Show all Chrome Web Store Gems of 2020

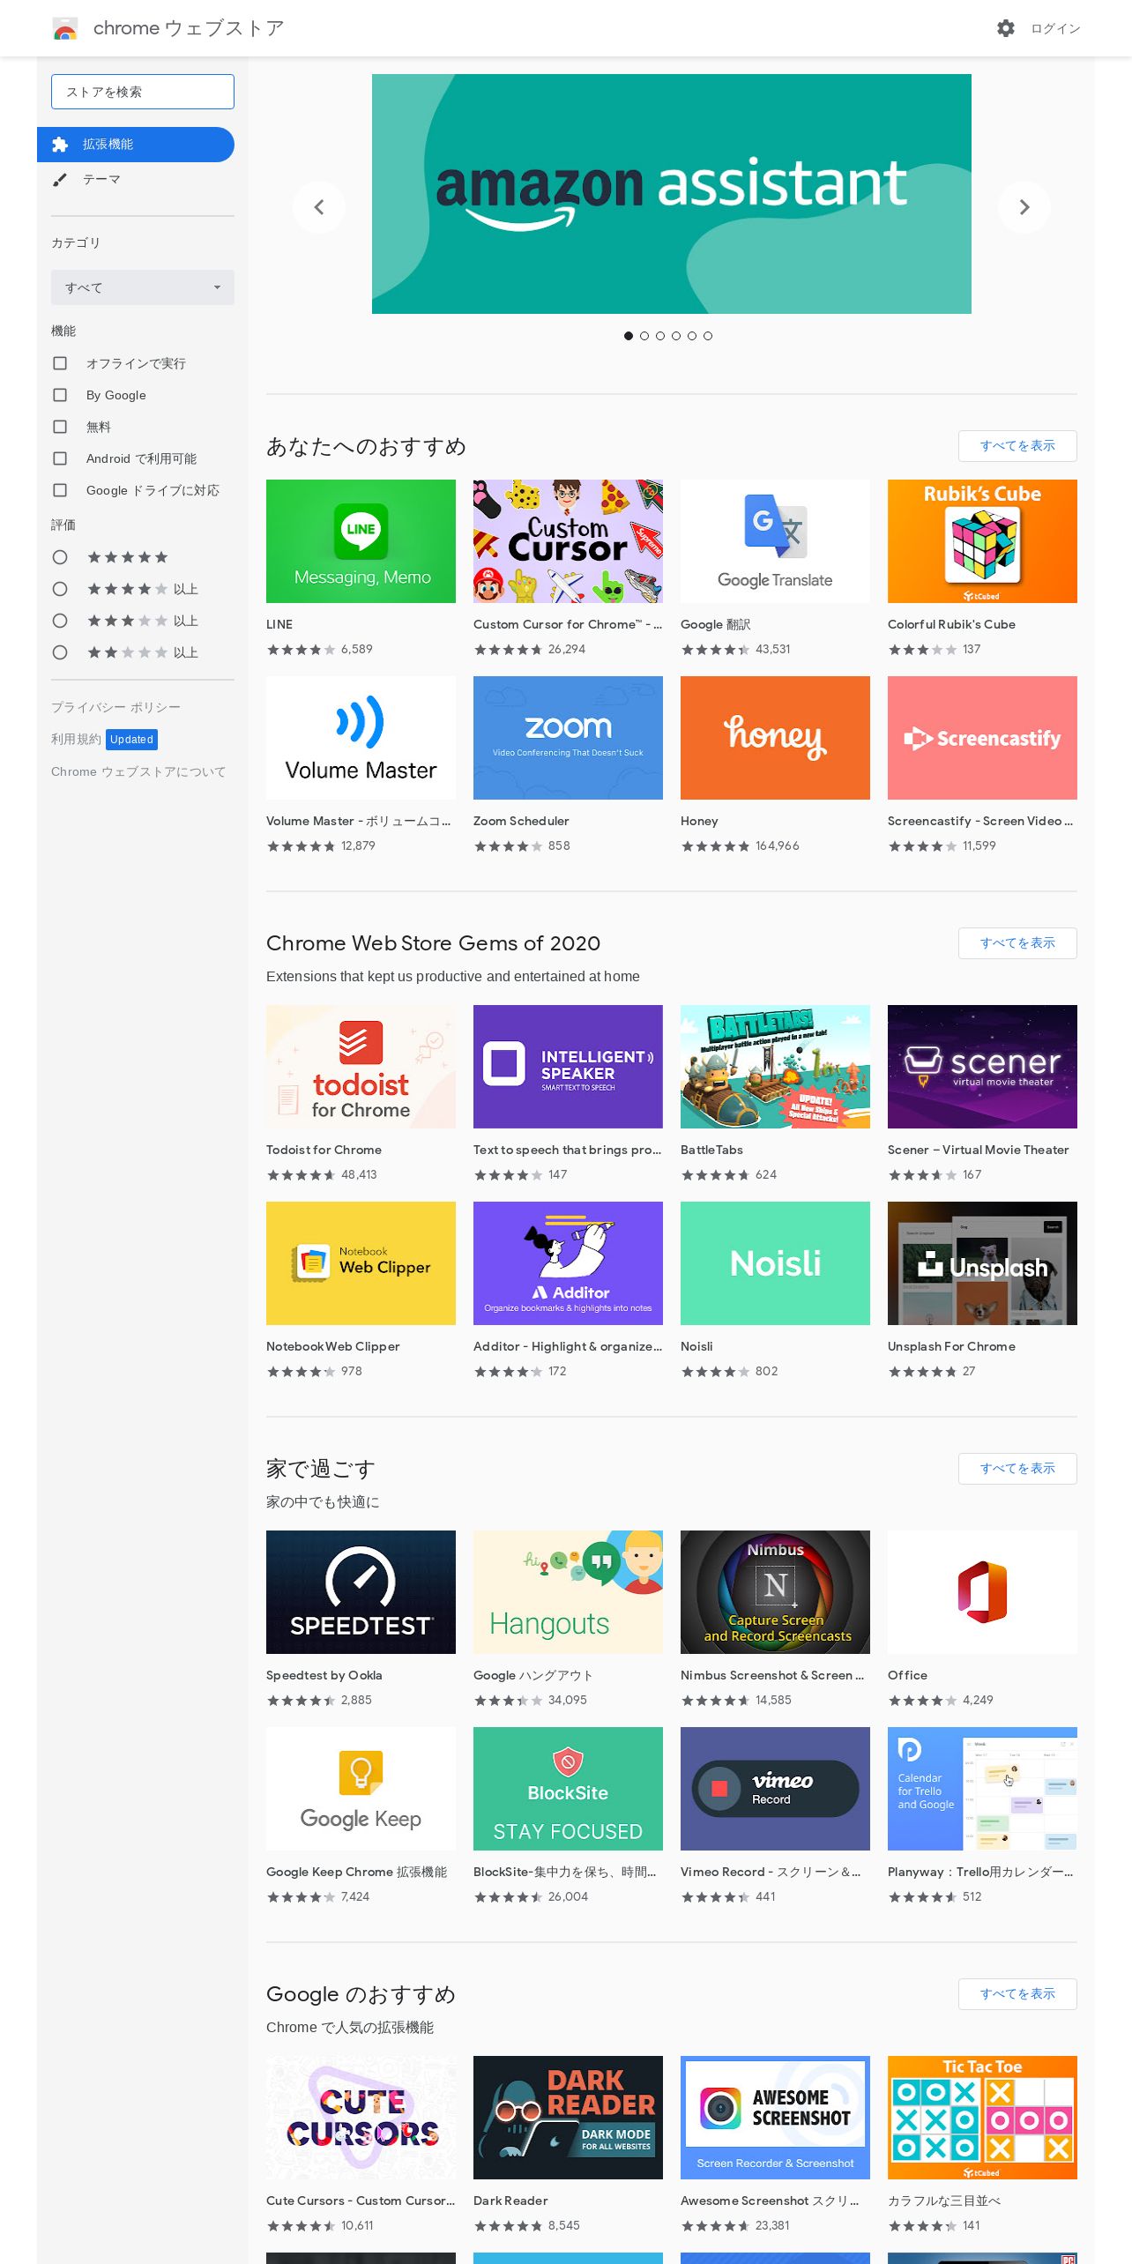point(1017,943)
